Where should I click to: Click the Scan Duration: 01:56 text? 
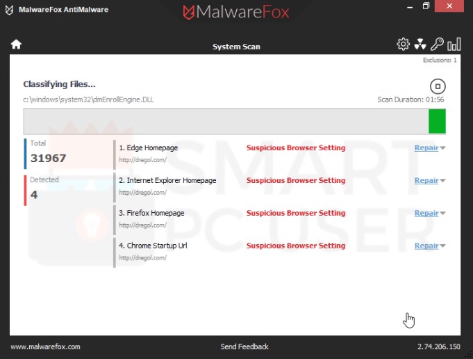pos(410,99)
